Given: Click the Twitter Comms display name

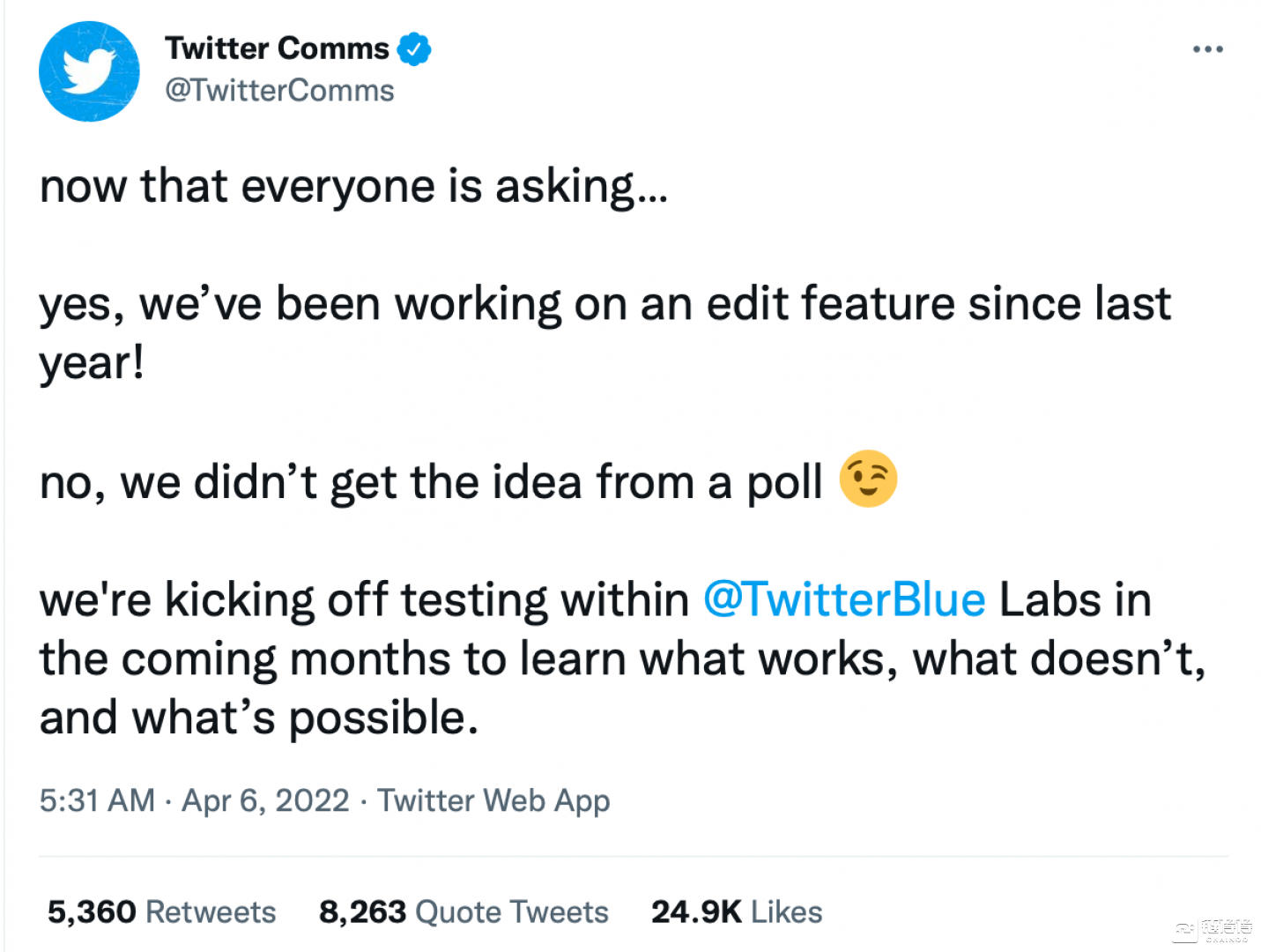Looking at the screenshot, I should point(277,48).
